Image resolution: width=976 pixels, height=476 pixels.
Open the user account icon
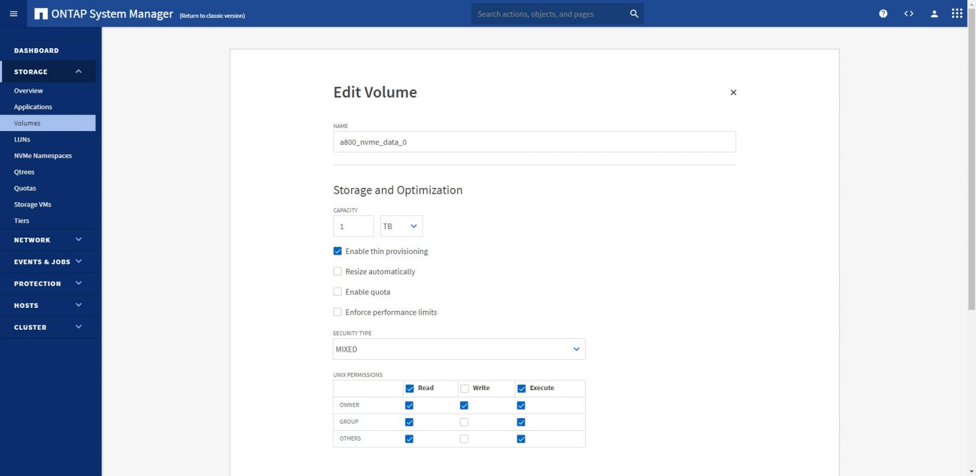934,13
